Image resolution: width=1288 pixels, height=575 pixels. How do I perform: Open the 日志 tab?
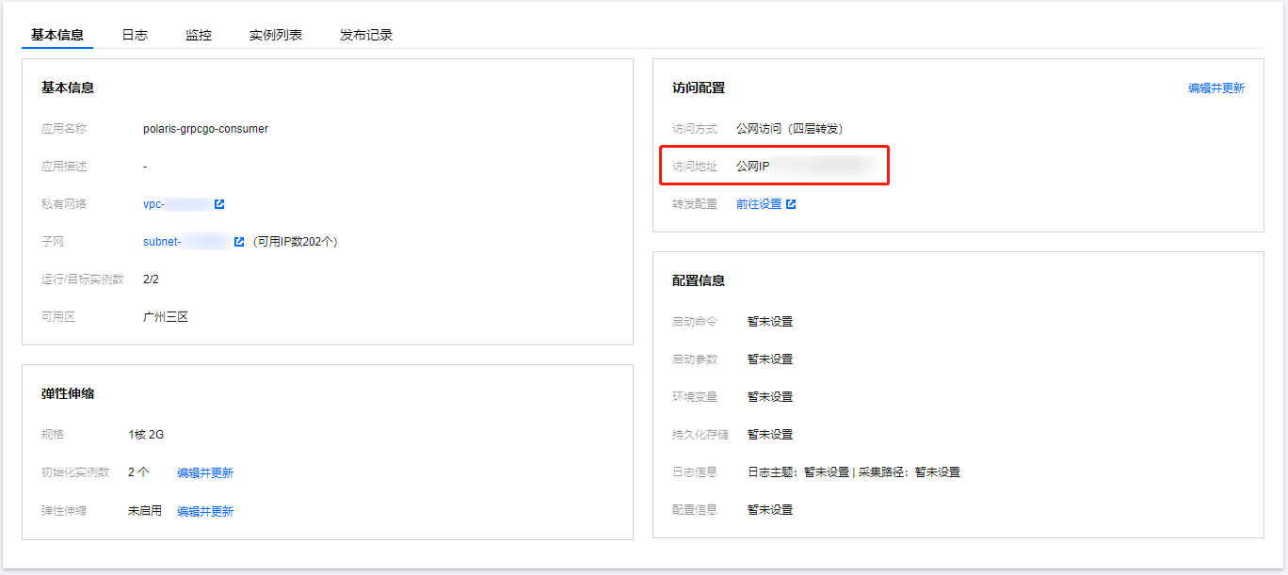[x=135, y=35]
